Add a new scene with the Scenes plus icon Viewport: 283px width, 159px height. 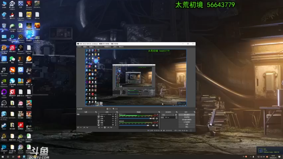pyautogui.click(x=78, y=128)
